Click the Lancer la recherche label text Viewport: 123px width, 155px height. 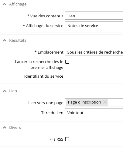(39, 65)
